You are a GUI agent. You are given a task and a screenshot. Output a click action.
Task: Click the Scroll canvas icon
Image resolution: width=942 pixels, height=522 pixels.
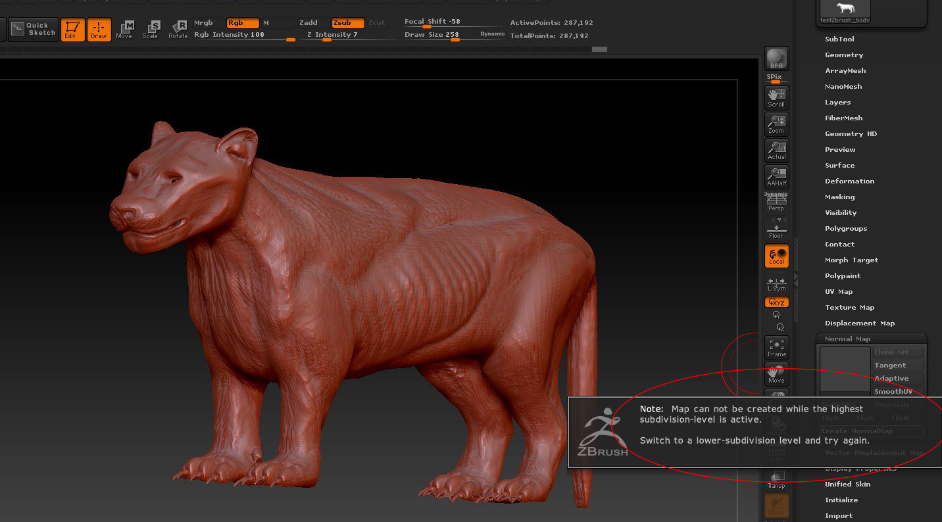coord(777,98)
